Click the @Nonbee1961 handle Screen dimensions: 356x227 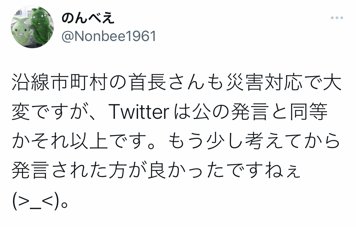[109, 36]
